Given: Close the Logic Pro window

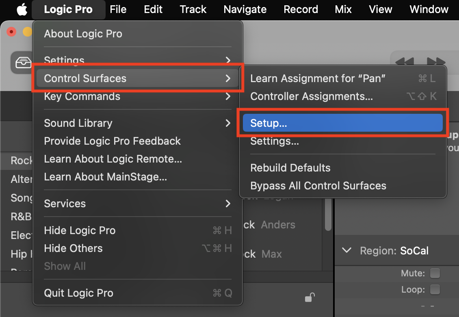Looking at the screenshot, I should [x=11, y=32].
